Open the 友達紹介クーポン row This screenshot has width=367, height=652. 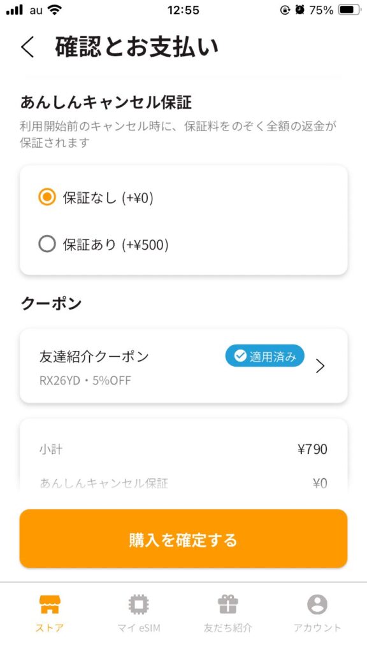click(183, 366)
